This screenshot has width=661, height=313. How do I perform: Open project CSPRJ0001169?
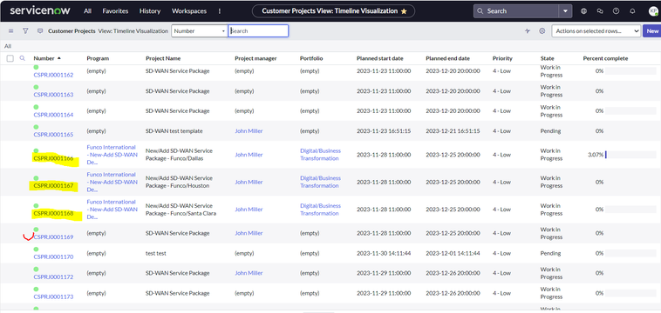tap(53, 237)
